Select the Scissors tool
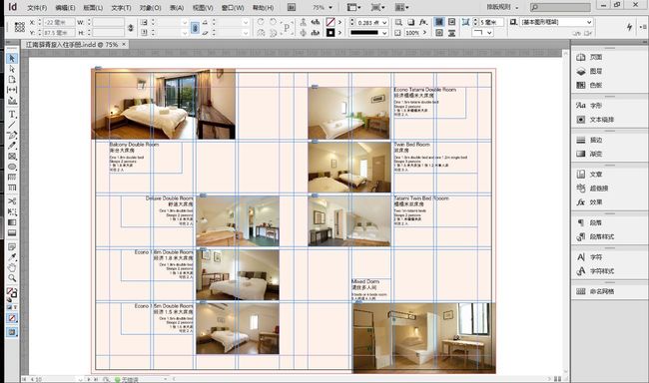 coord(12,201)
